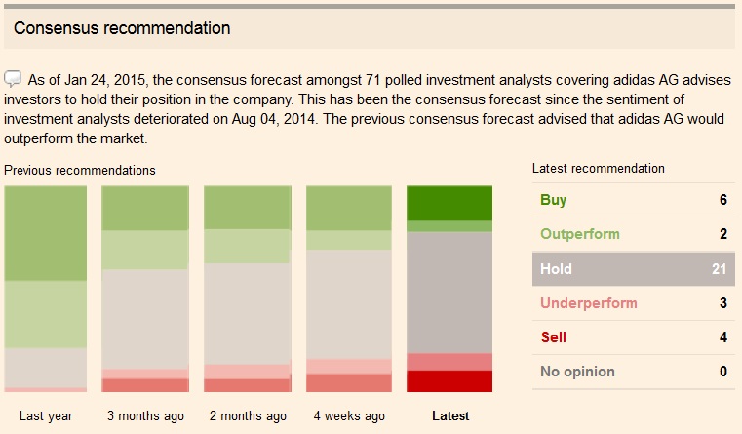
Task: Select the highlighted Hold recommendation row
Action: [x=634, y=268]
